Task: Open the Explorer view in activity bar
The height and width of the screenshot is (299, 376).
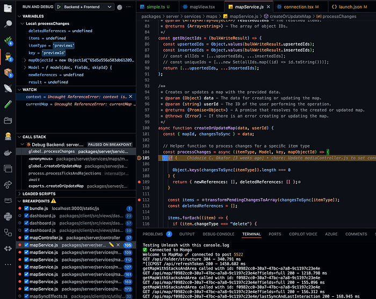Action: tap(8, 8)
